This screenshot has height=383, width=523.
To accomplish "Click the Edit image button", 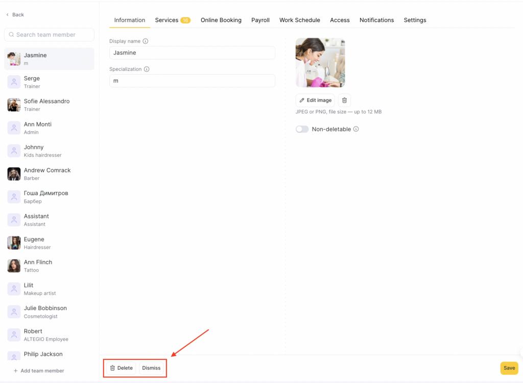I will [315, 100].
